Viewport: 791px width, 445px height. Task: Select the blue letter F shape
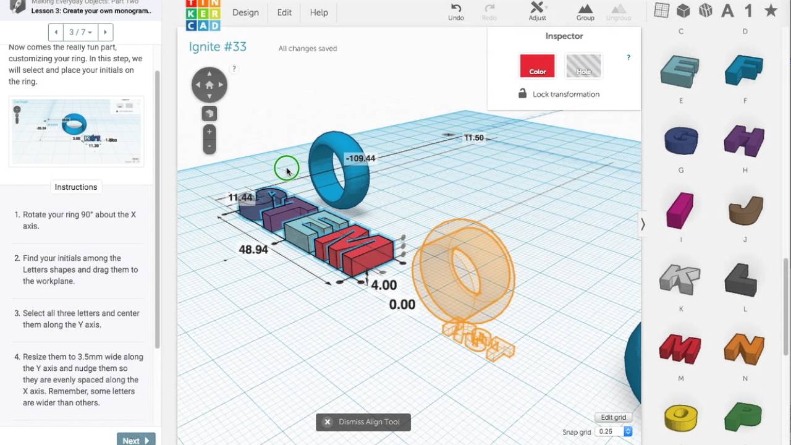[x=745, y=70]
